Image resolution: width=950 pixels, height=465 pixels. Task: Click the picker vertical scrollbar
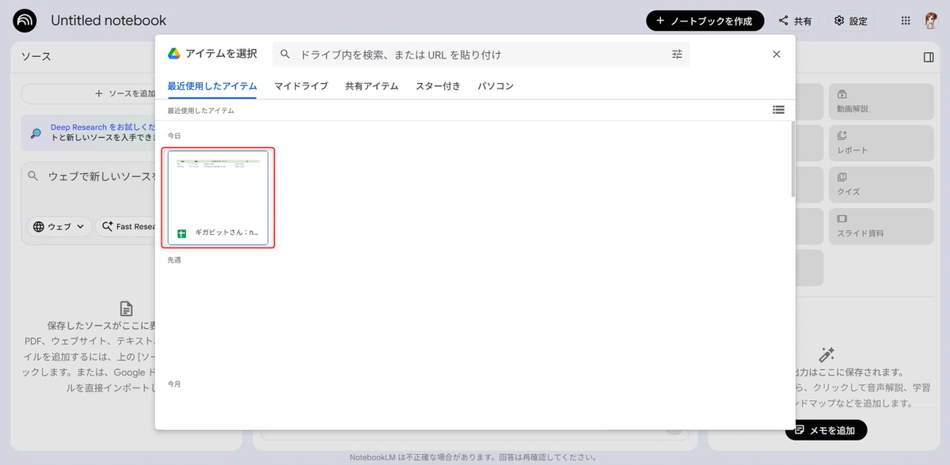(793, 158)
